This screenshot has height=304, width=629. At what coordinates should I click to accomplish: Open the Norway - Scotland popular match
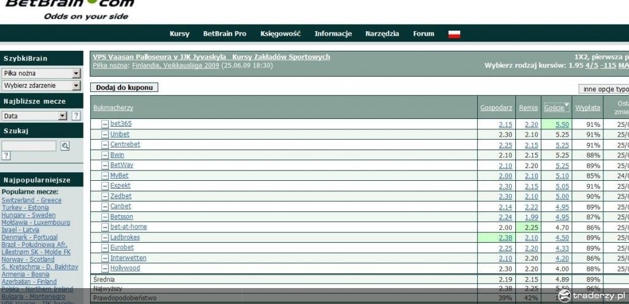pyautogui.click(x=28, y=259)
